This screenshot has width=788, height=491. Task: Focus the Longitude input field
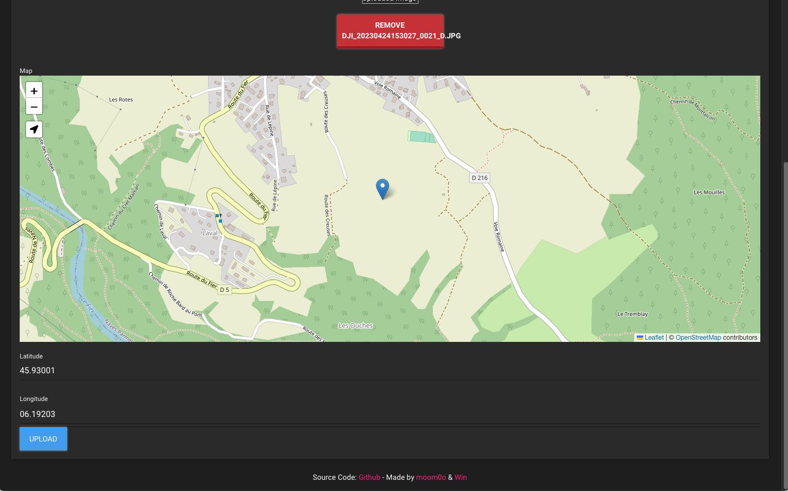pyautogui.click(x=390, y=414)
